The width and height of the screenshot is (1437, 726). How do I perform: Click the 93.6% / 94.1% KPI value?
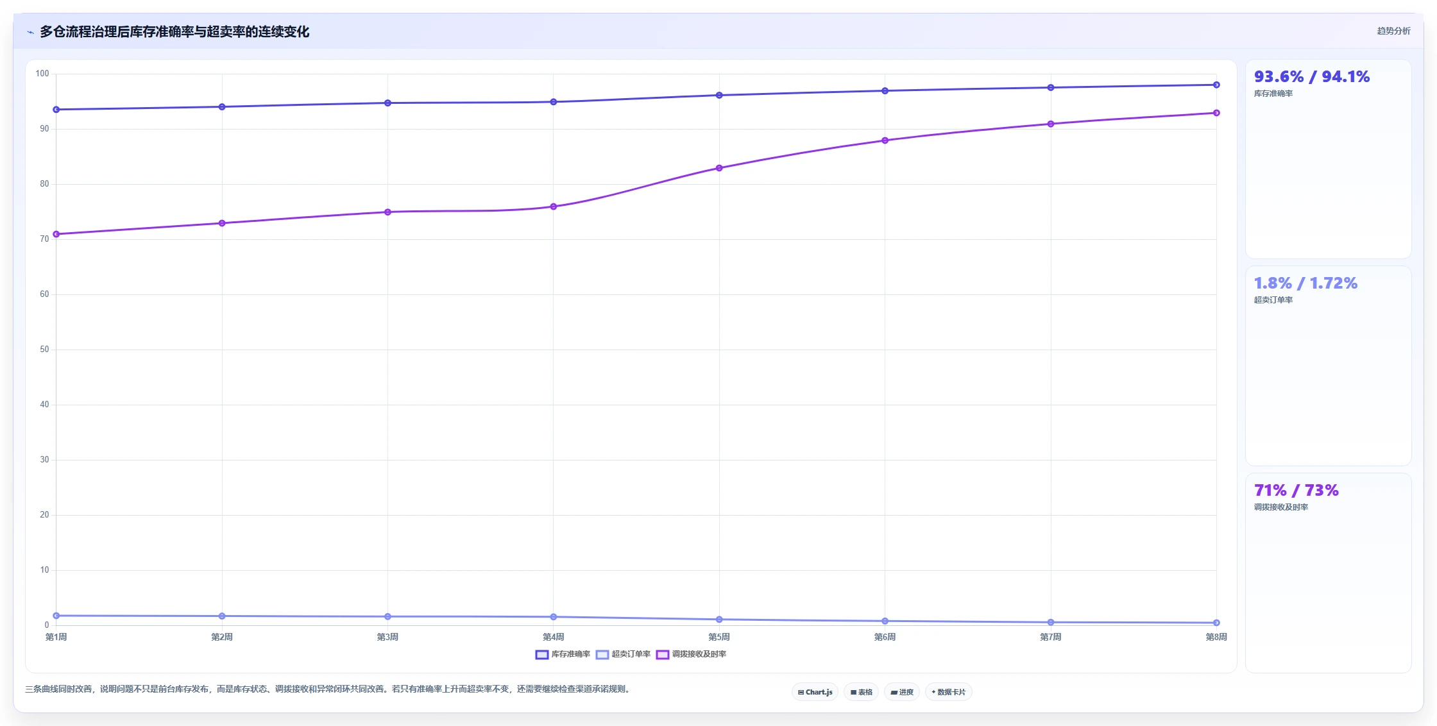tap(1312, 77)
